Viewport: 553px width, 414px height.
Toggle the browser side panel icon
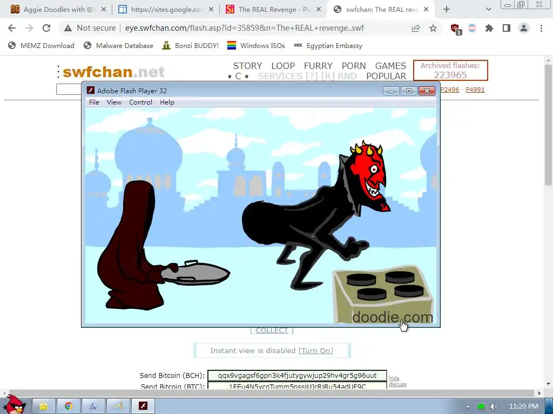(x=507, y=28)
